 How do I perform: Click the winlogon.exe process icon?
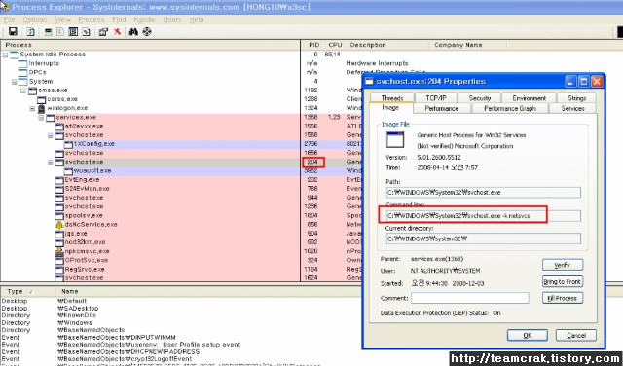pos(41,108)
